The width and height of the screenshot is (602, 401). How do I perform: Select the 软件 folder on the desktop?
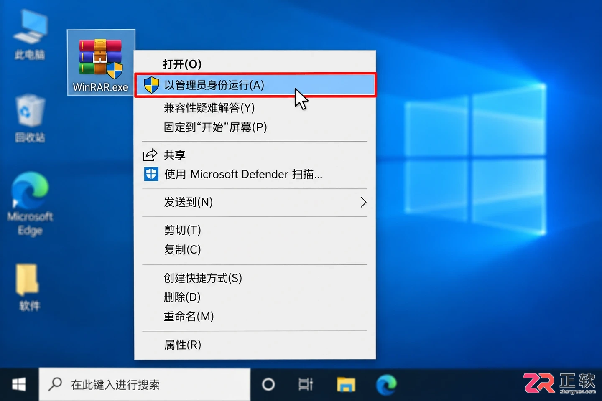click(29, 287)
